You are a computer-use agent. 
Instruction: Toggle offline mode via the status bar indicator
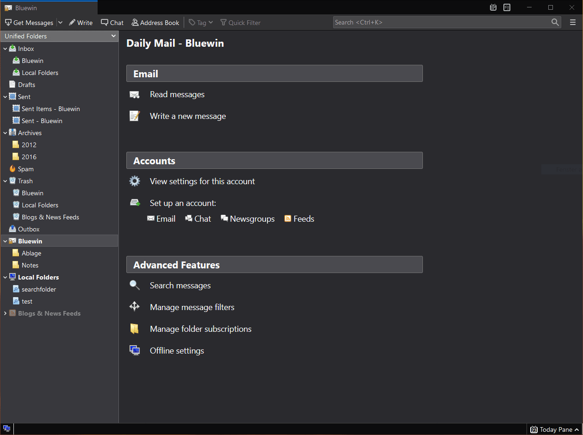tap(6, 429)
